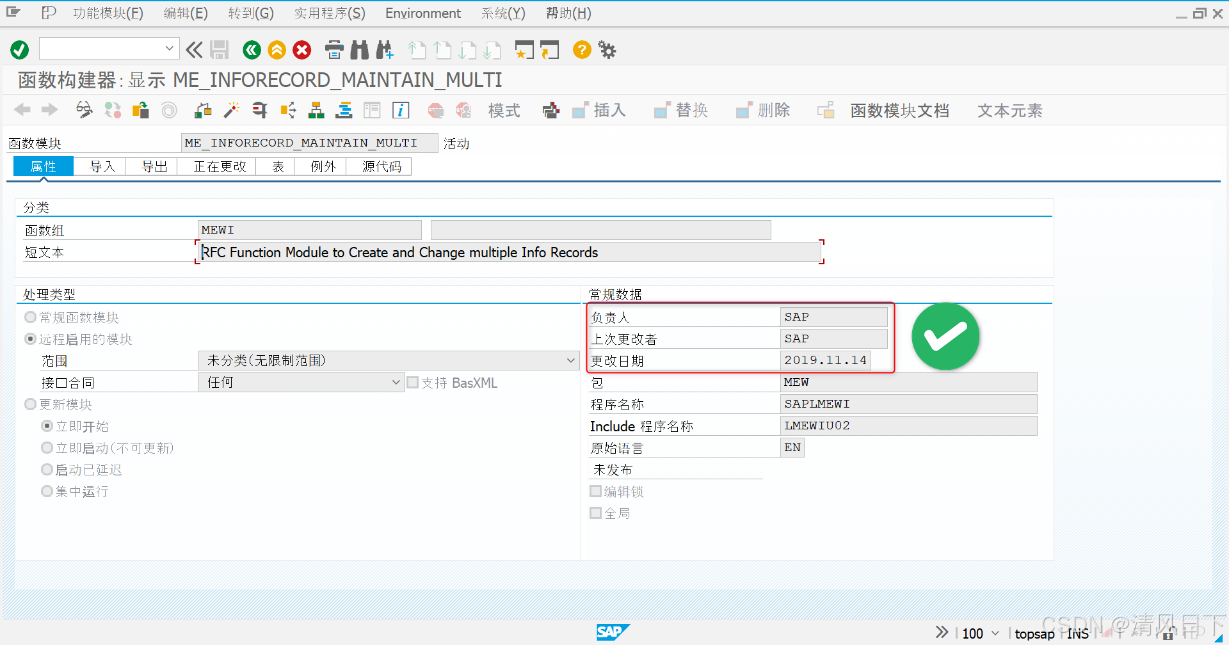Toggle 全局 checkbox
Screen dimensions: 1229x645
(596, 513)
